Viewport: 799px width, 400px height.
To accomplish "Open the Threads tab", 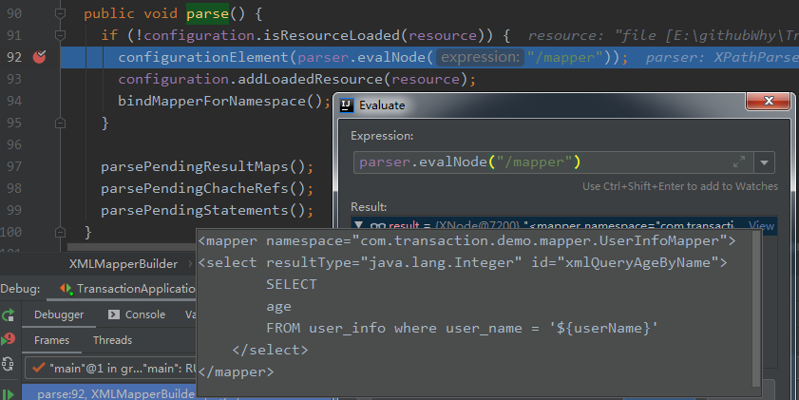I will point(113,340).
